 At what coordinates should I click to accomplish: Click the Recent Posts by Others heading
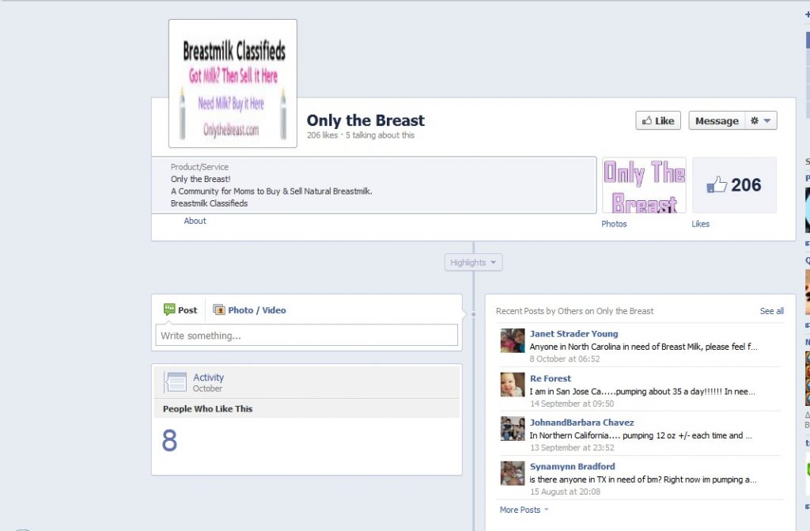pos(574,311)
